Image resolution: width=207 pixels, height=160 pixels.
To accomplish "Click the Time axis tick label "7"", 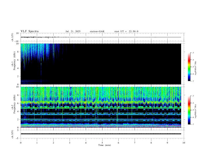I will [x=135, y=143].
